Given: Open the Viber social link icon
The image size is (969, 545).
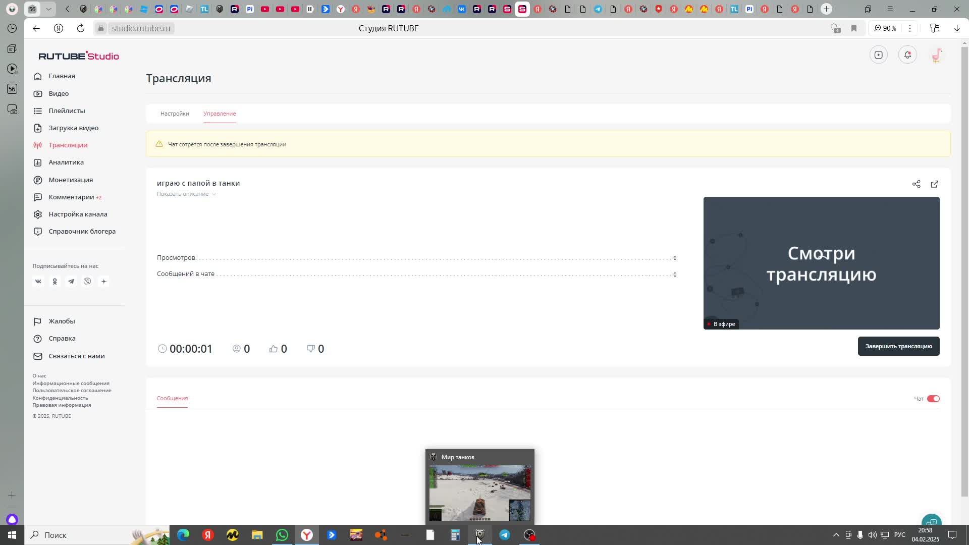Looking at the screenshot, I should tap(87, 282).
